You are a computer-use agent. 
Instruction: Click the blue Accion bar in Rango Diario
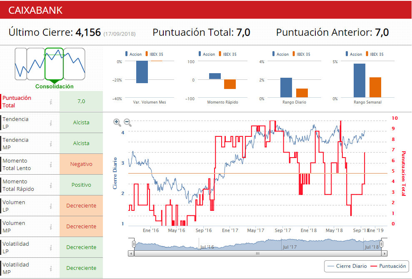coord(286,88)
